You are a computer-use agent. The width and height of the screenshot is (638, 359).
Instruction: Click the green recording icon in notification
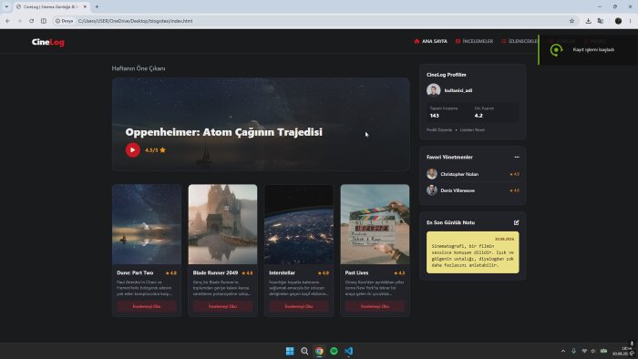tap(556, 50)
